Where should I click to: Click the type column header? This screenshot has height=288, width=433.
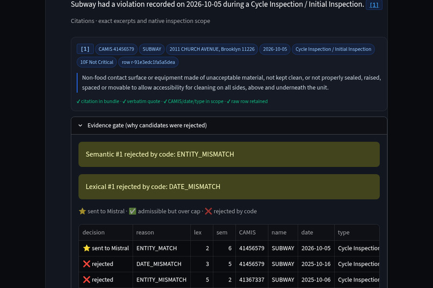point(357,233)
